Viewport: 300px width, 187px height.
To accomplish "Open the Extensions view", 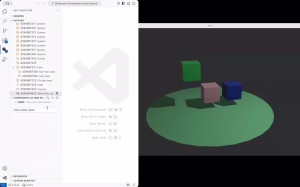I will click(4, 40).
